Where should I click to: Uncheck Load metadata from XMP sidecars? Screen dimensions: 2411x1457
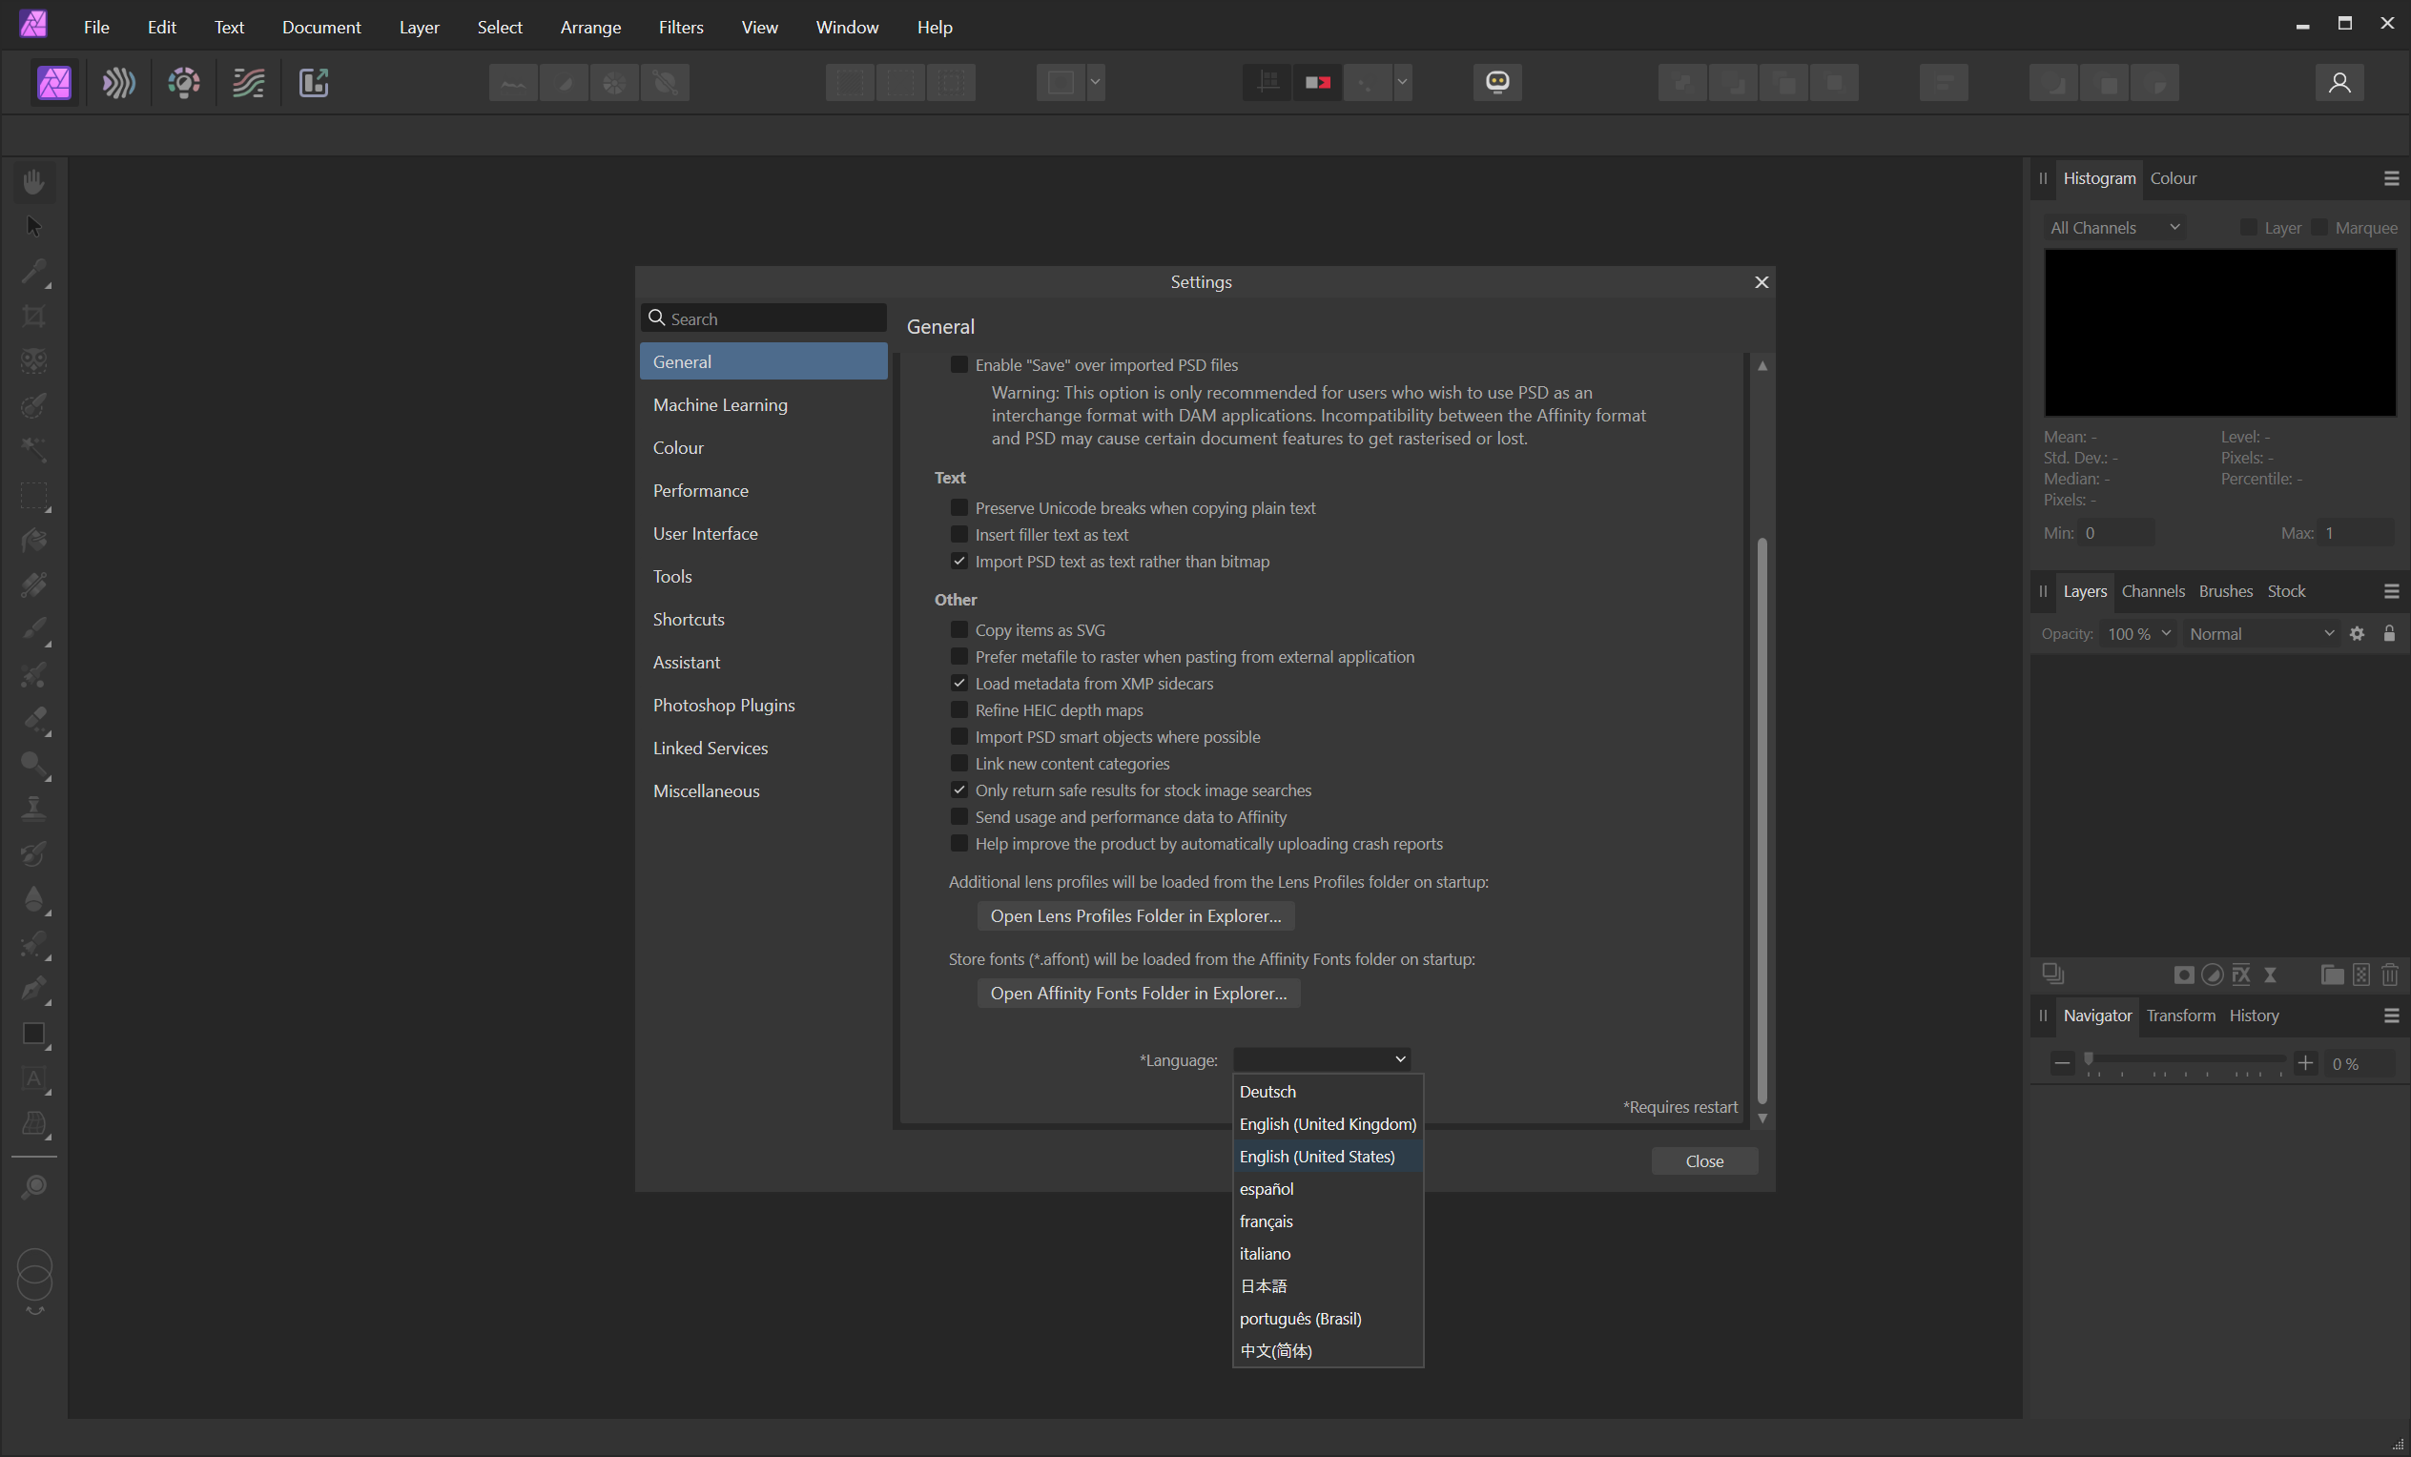958,683
